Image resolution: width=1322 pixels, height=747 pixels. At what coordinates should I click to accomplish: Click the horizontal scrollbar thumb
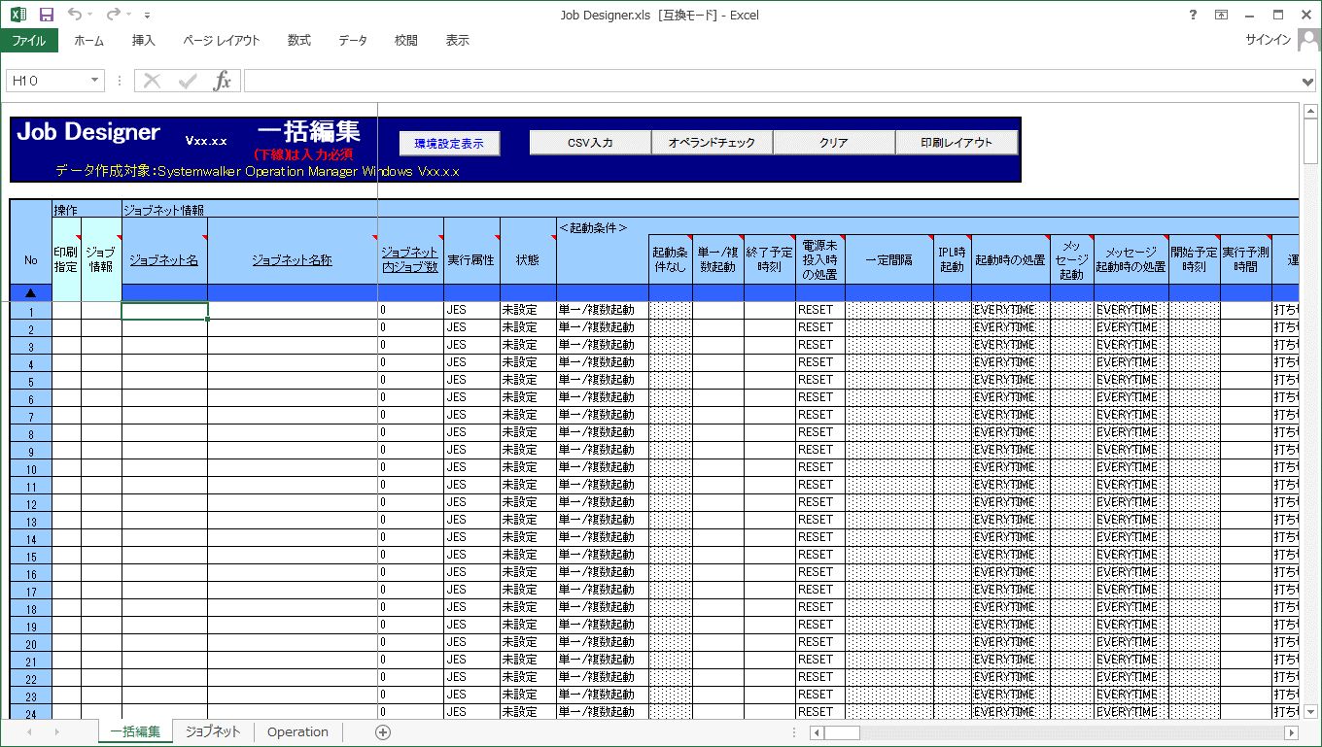843,732
